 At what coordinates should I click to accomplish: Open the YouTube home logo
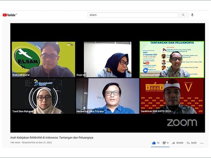point(9,15)
